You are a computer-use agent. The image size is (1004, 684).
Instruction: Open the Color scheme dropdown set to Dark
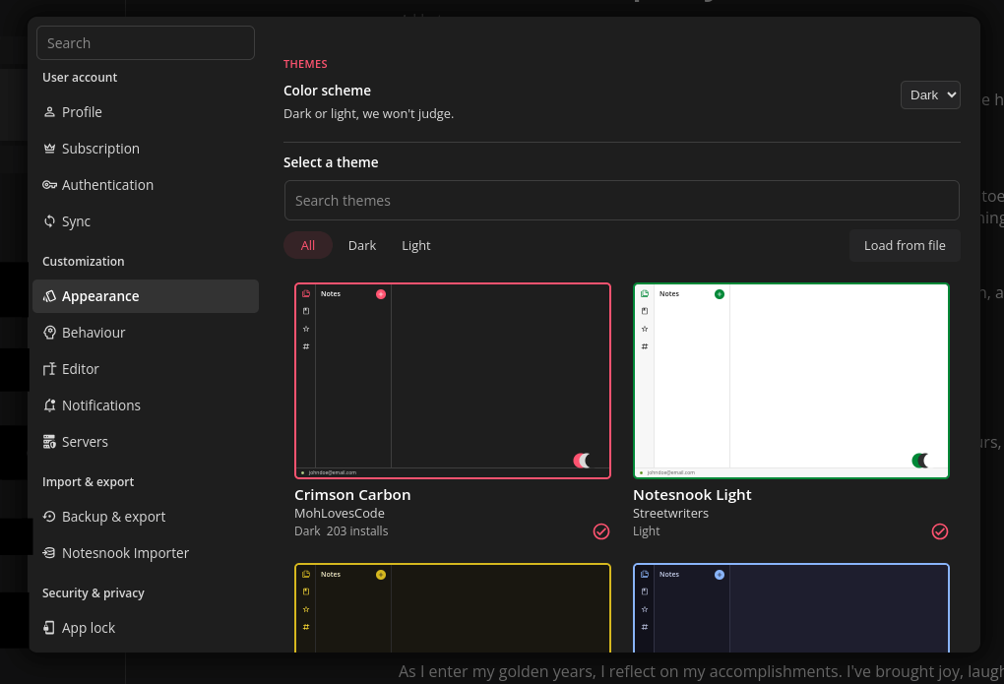point(929,95)
